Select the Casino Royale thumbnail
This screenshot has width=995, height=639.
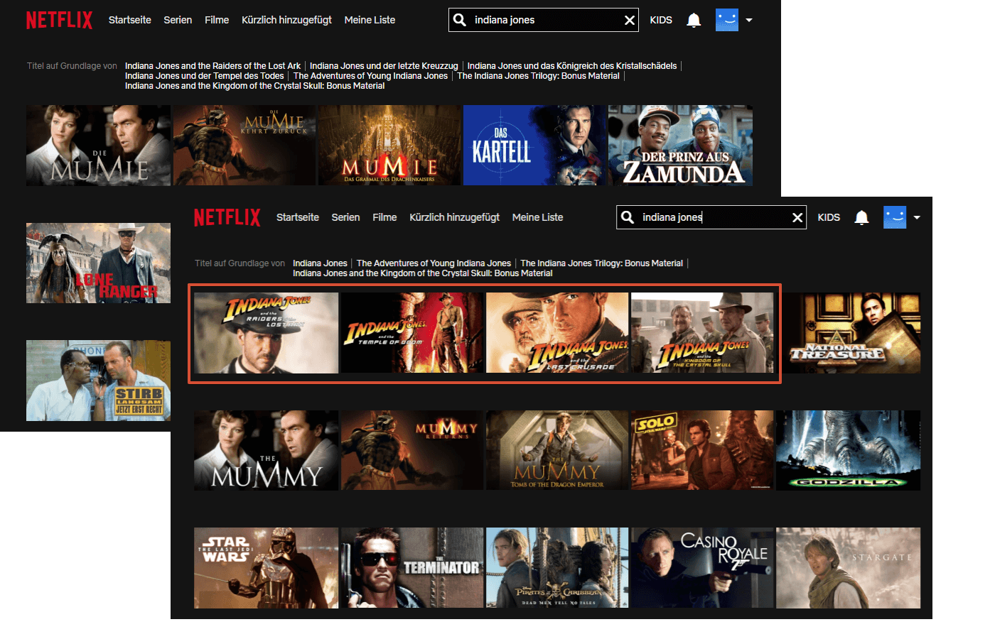click(x=702, y=568)
